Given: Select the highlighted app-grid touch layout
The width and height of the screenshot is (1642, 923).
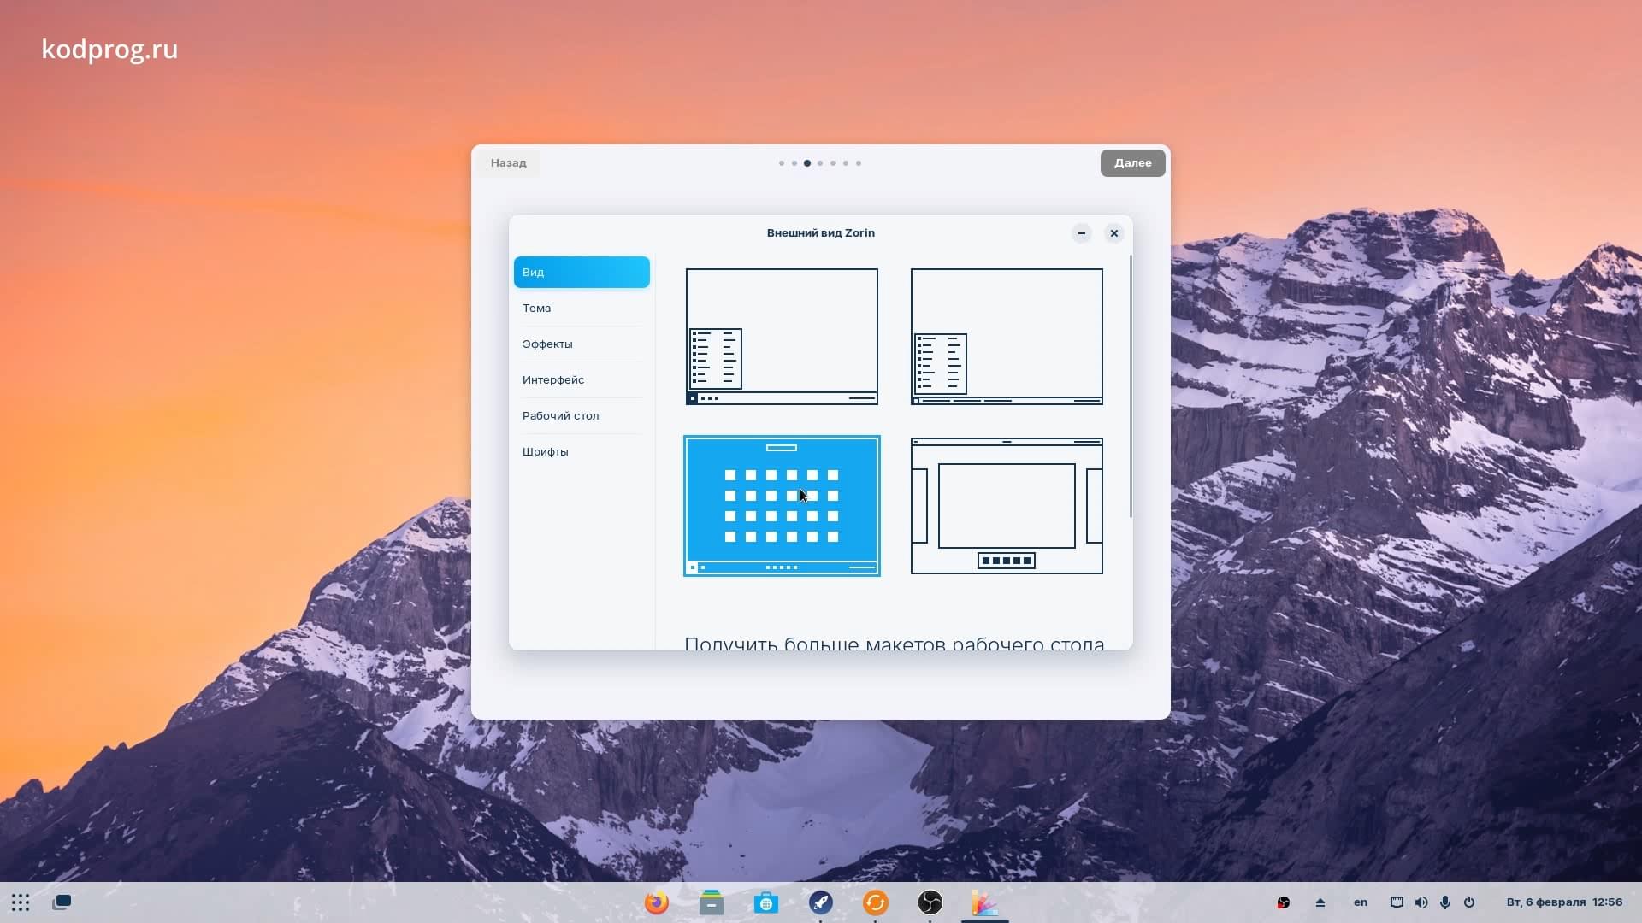Looking at the screenshot, I should (782, 506).
